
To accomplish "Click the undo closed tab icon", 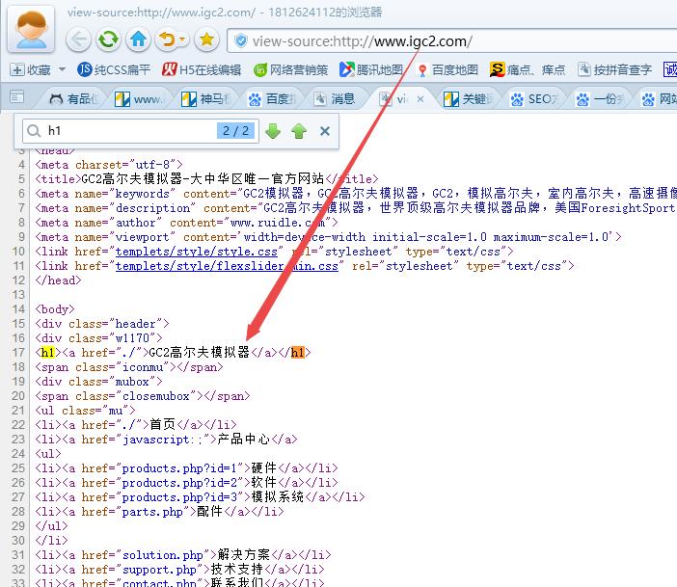I will click(x=168, y=40).
